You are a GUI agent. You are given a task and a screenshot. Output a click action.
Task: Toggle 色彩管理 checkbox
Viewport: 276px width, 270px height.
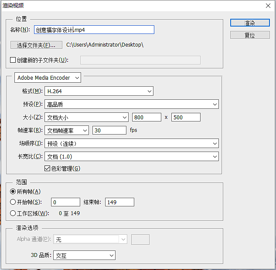click(x=48, y=169)
